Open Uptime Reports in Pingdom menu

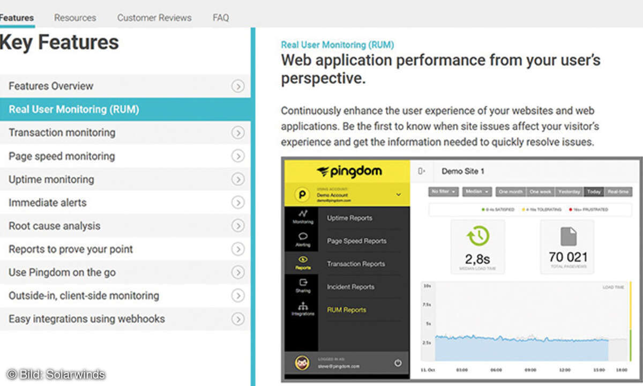349,218
